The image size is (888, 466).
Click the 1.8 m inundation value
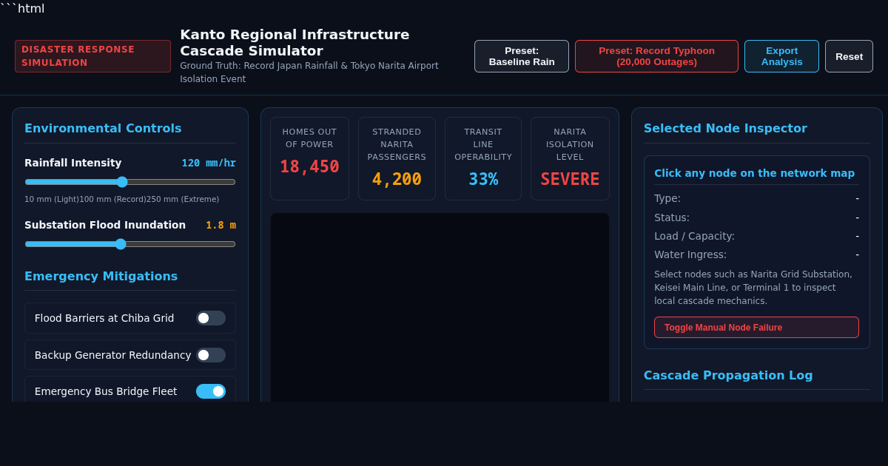click(221, 225)
